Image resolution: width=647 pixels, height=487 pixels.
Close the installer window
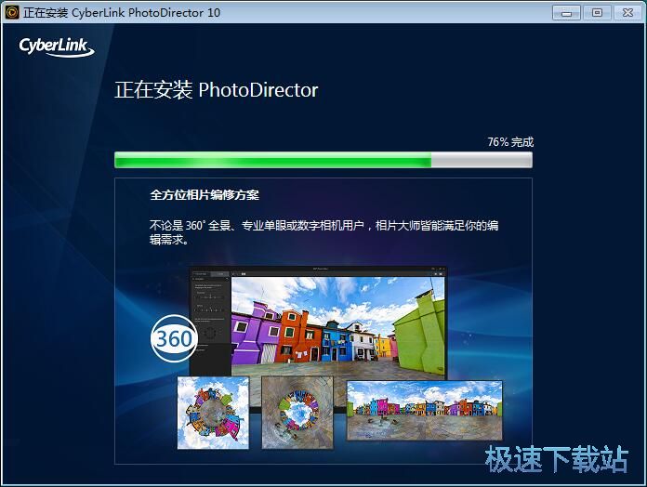coord(627,13)
